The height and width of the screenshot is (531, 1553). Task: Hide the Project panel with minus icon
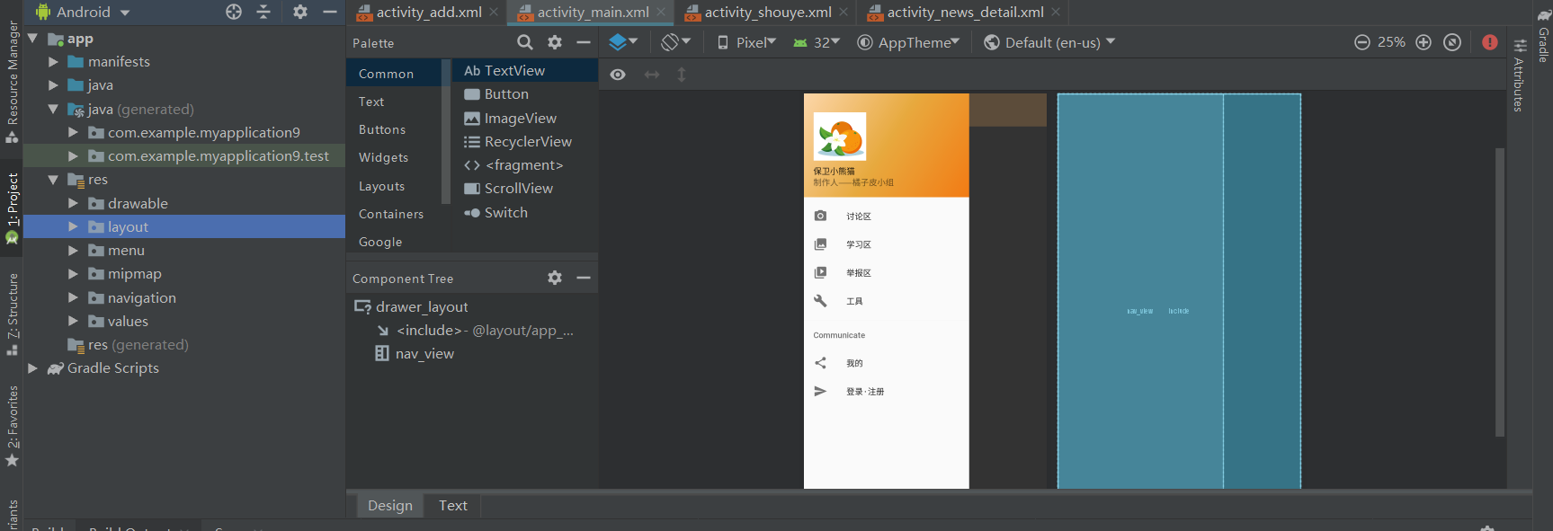pyautogui.click(x=330, y=12)
